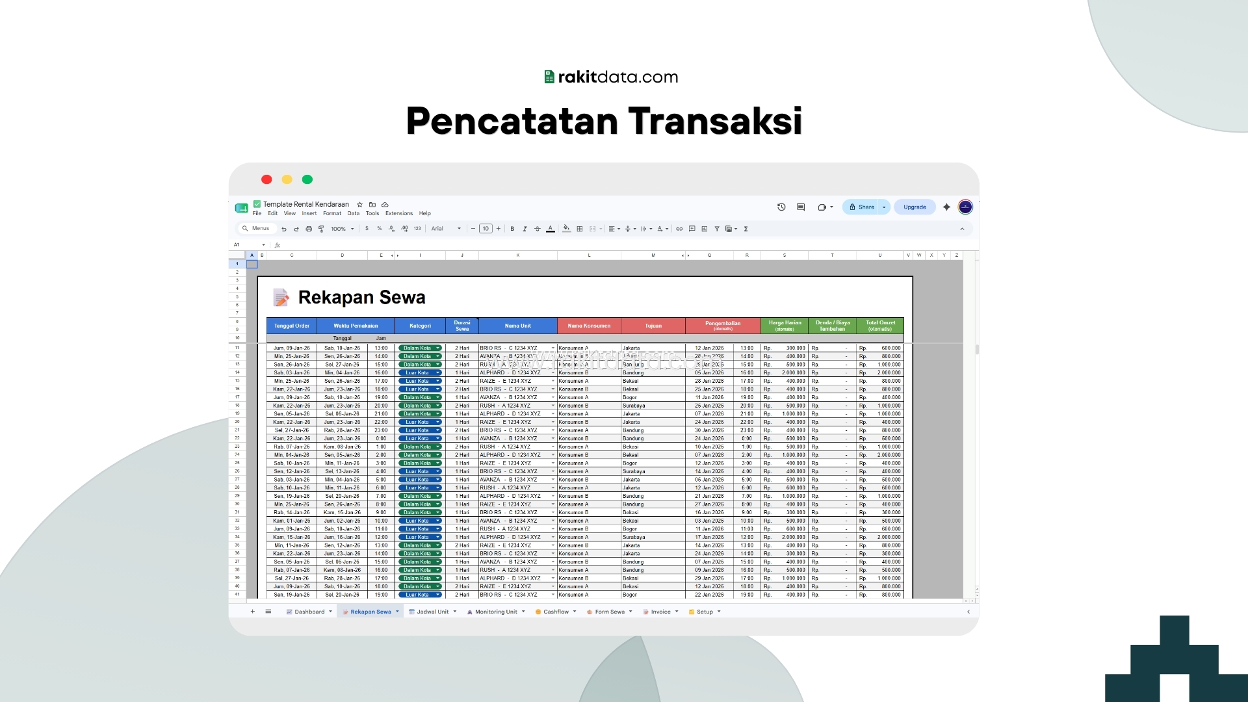Select the Nama Konsumen header cell

(589, 326)
